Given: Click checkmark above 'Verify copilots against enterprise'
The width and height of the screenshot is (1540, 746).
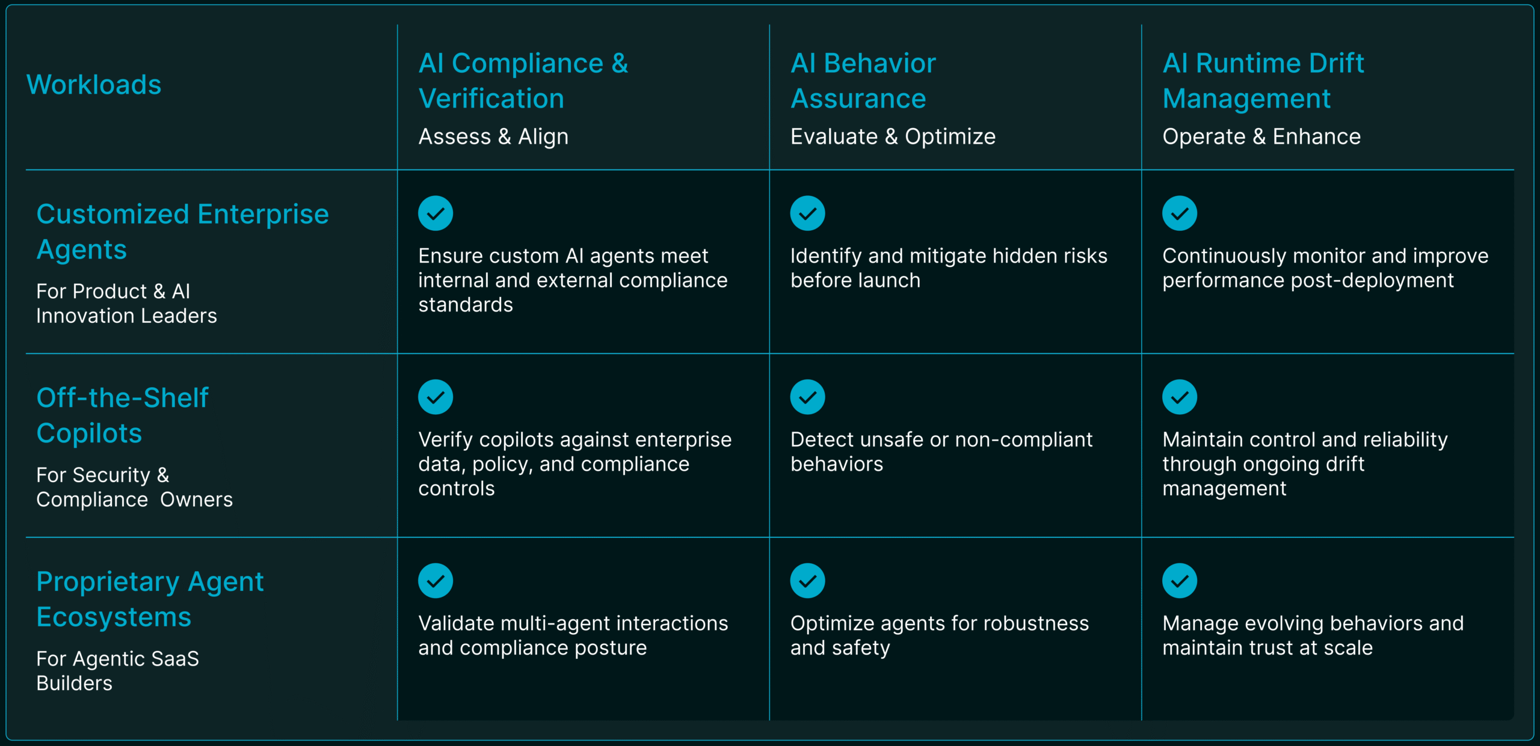Looking at the screenshot, I should click(436, 397).
